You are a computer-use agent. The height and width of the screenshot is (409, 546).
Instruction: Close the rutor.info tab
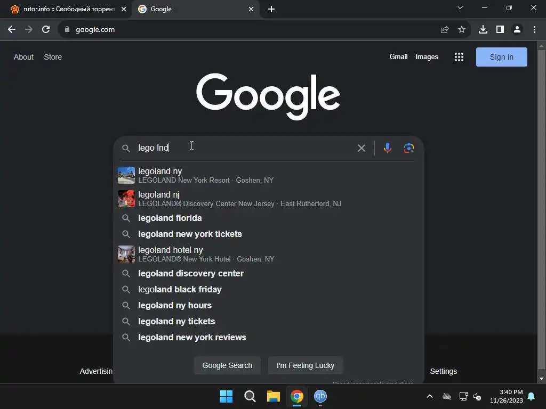(124, 10)
